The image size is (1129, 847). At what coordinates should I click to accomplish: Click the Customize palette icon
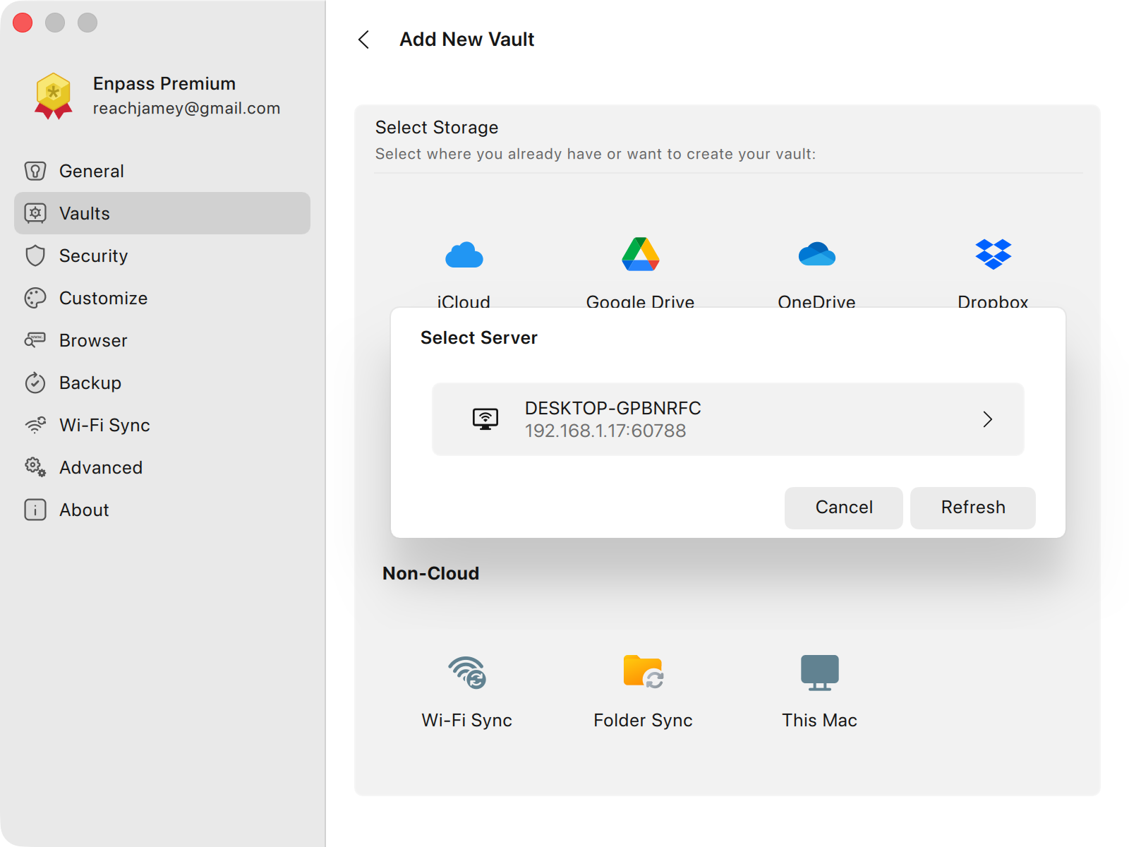pyautogui.click(x=35, y=298)
